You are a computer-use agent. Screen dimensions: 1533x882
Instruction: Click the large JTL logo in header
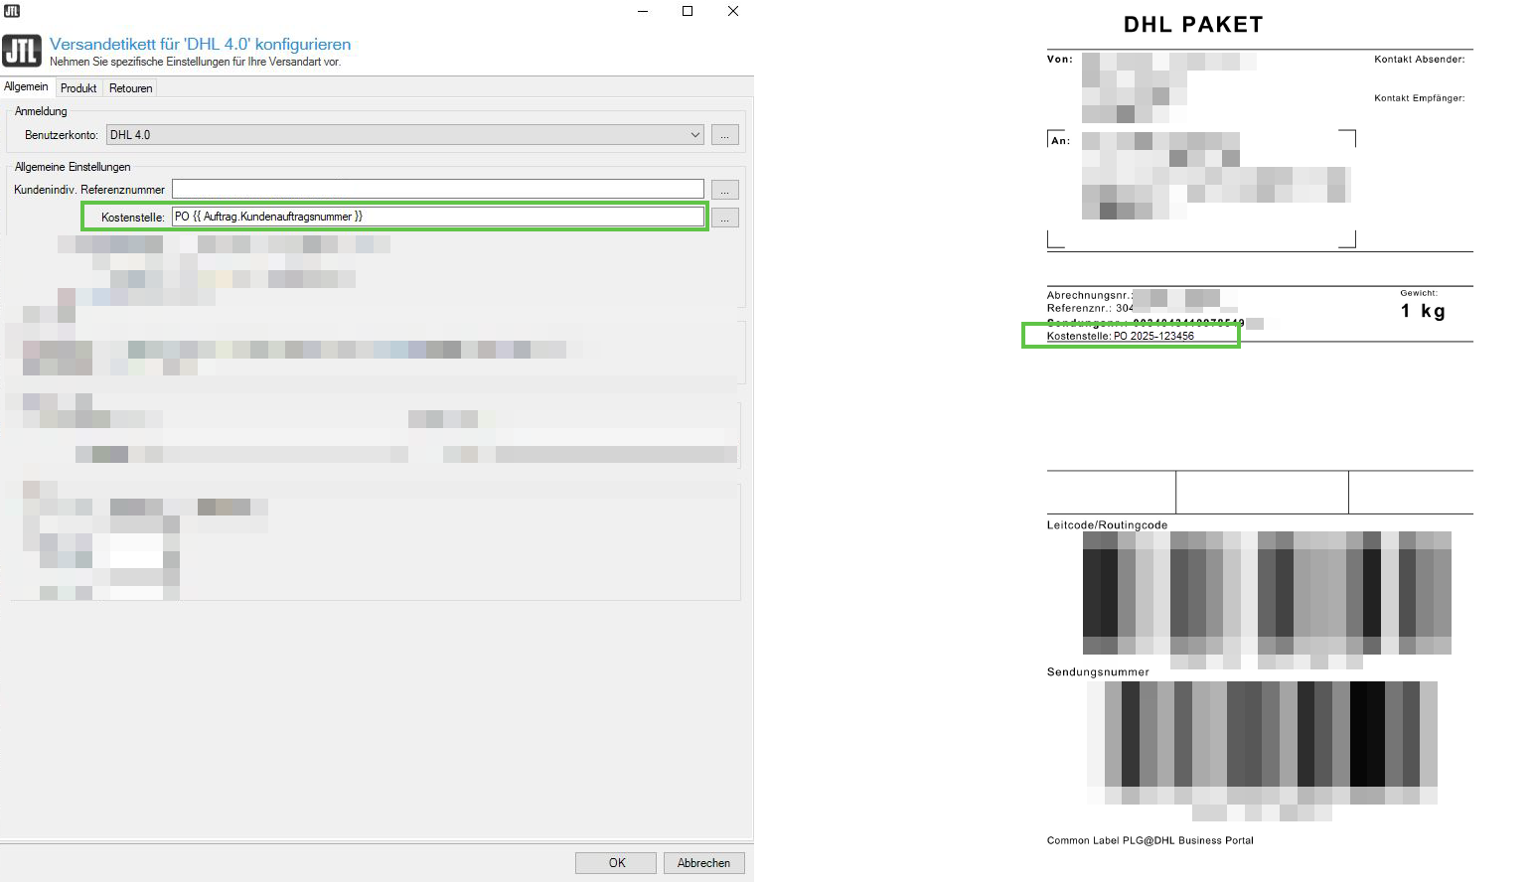[21, 51]
